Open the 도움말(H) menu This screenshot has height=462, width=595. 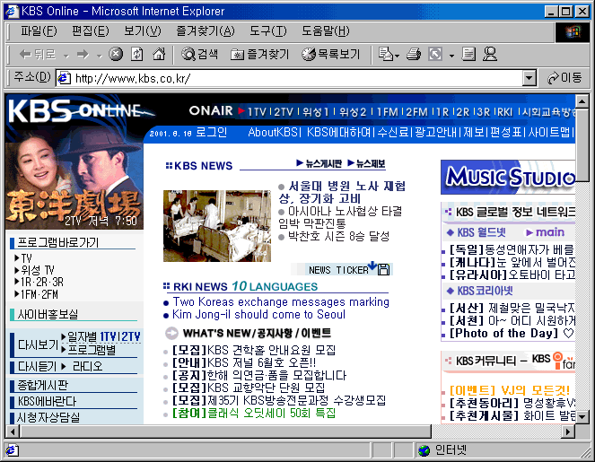[326, 31]
